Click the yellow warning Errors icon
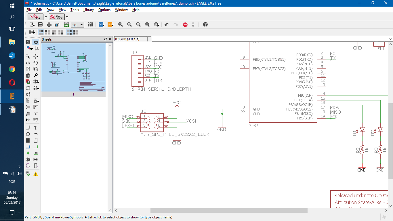The image size is (393, 221). pyautogui.click(x=36, y=174)
